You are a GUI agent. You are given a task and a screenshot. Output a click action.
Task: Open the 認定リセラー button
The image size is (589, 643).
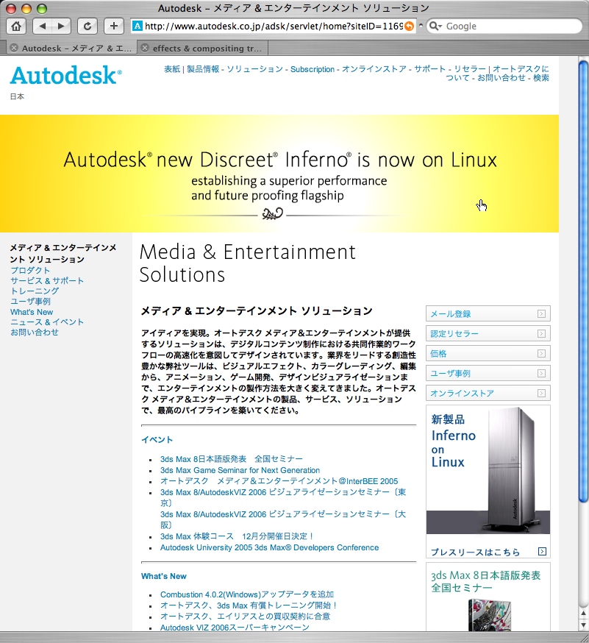(488, 334)
